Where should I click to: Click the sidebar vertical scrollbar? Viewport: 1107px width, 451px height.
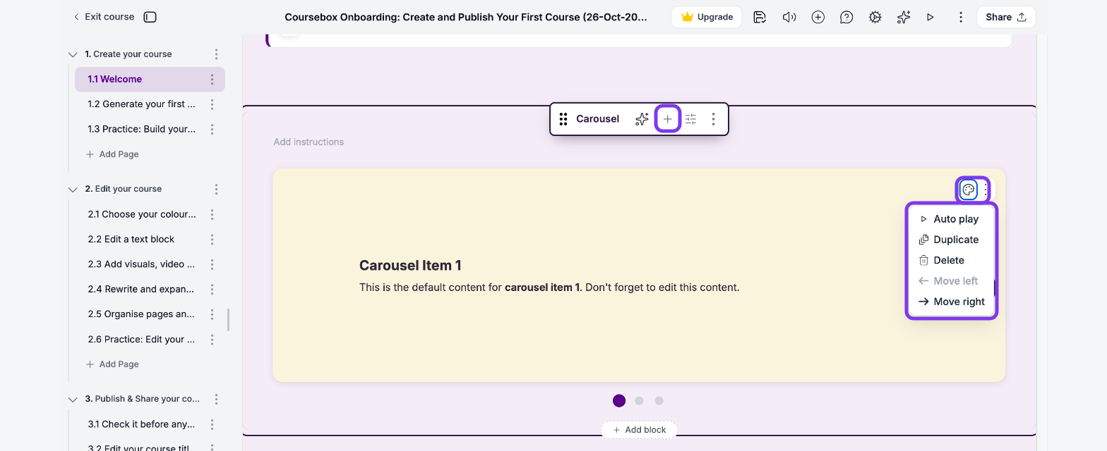click(x=228, y=320)
